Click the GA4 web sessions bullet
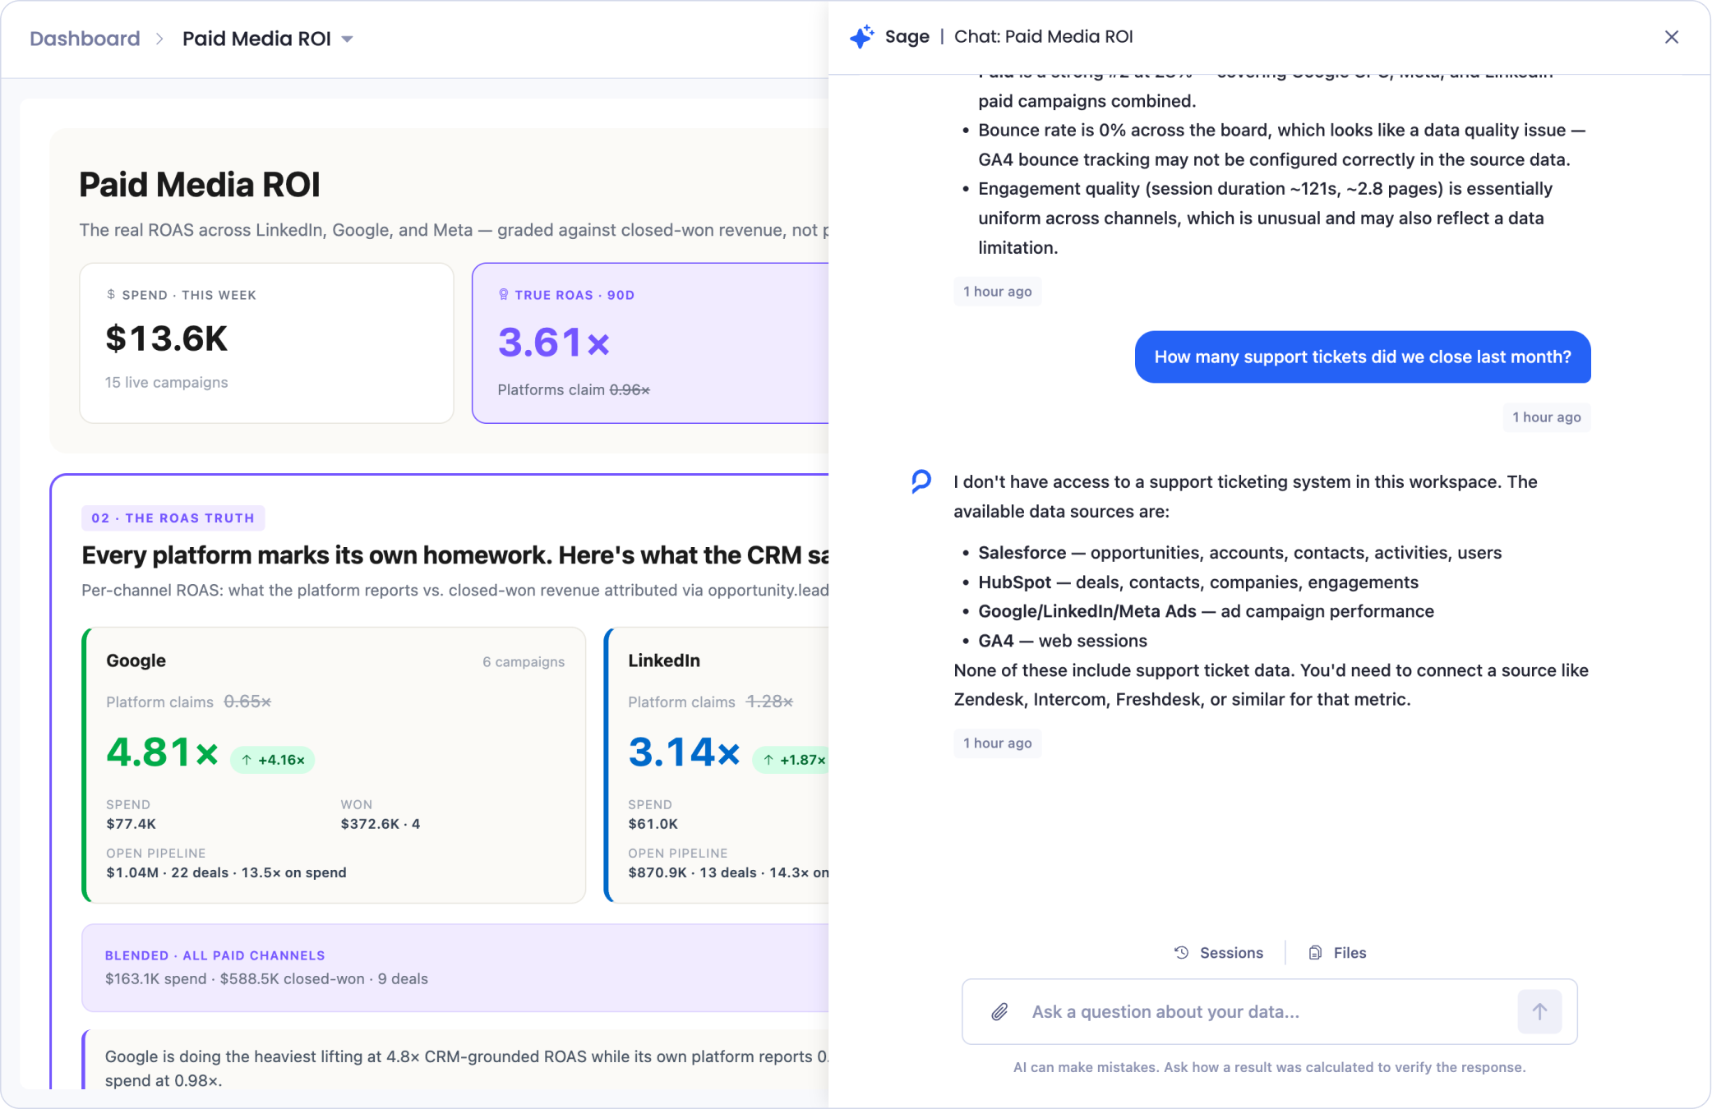Viewport: 1712px width, 1109px height. 1062,641
